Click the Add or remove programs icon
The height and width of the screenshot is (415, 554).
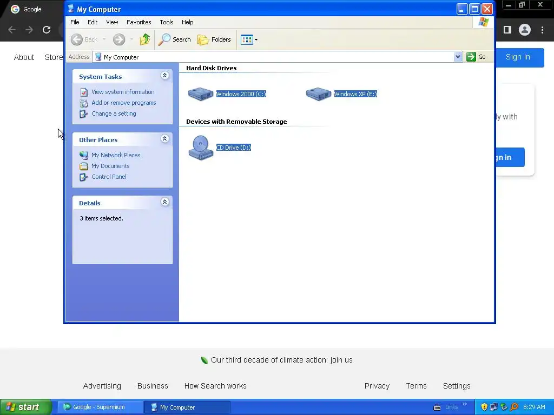point(84,103)
